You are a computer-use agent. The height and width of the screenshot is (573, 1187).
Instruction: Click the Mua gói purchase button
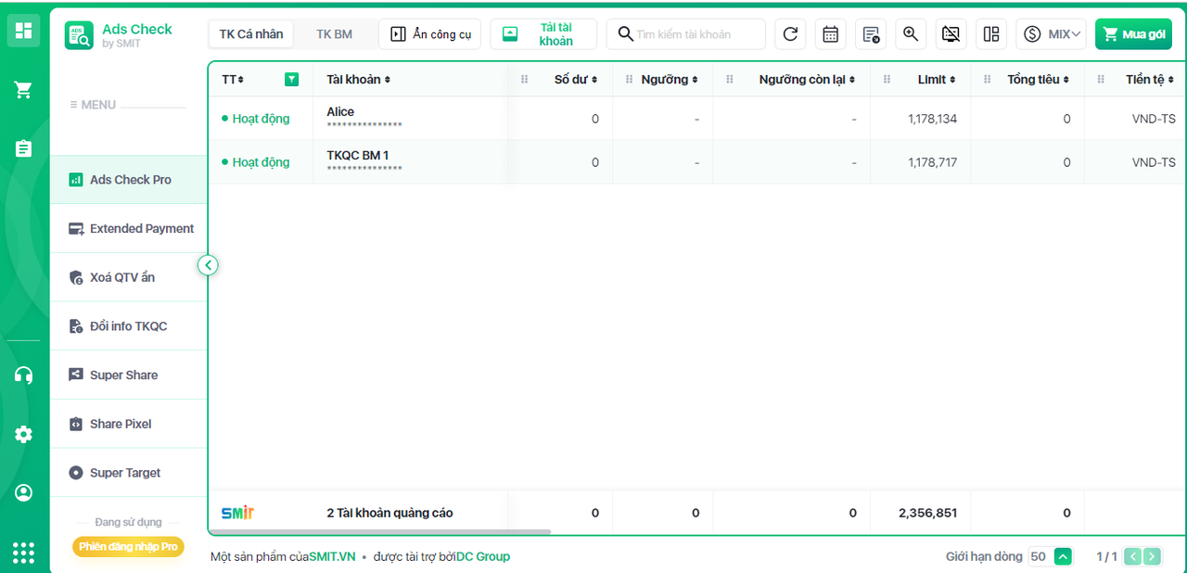pos(1133,34)
